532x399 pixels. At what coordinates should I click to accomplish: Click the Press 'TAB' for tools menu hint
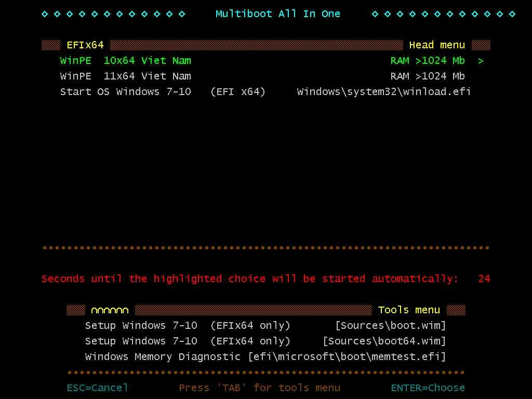click(259, 388)
